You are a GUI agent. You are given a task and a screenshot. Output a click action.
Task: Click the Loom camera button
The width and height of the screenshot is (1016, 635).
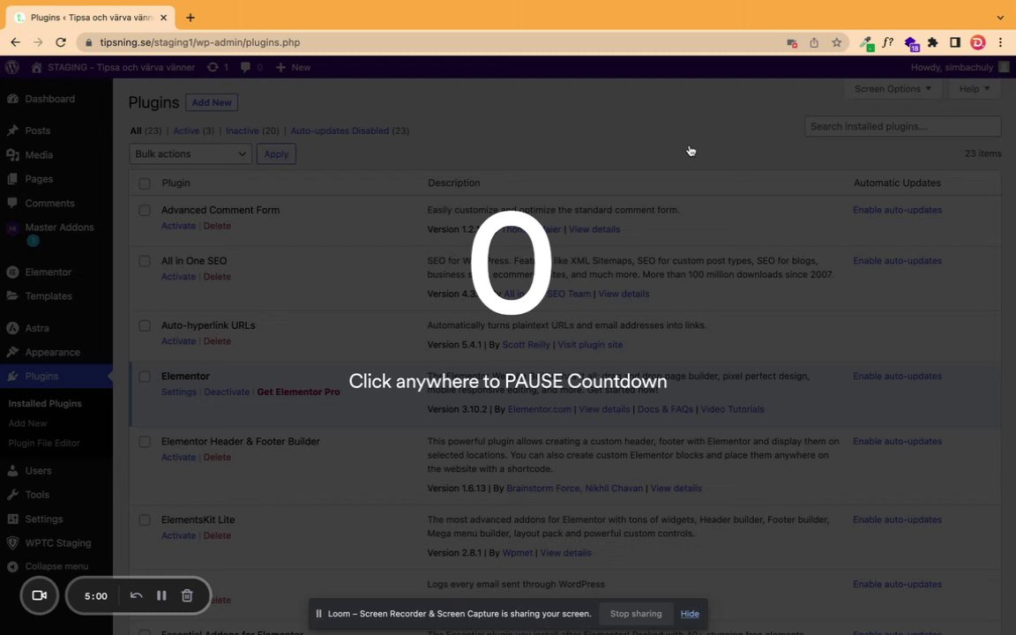pyautogui.click(x=39, y=595)
